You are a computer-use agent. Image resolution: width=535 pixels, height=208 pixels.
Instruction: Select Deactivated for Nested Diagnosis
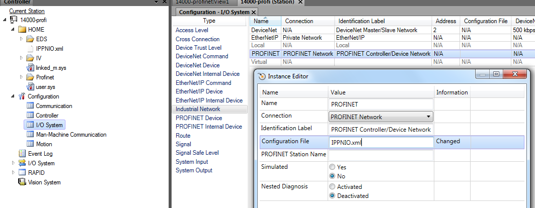click(332, 196)
